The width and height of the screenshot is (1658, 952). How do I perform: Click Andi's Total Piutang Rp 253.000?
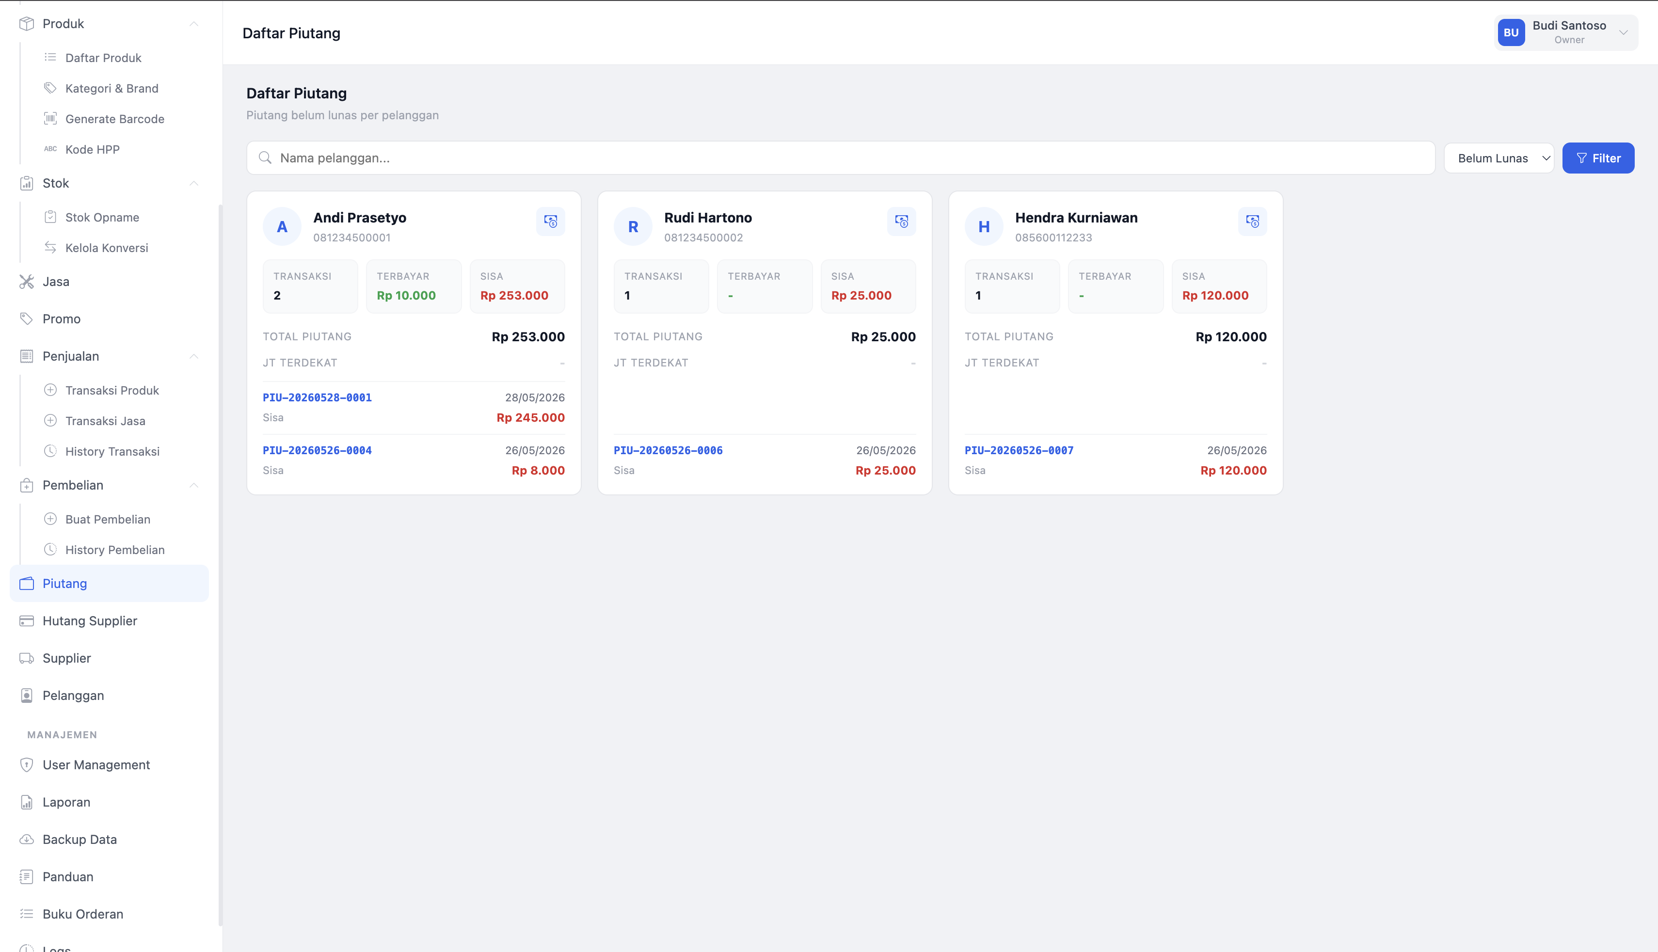528,337
